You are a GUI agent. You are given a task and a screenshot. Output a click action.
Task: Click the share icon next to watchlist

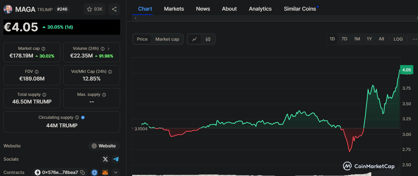coord(114,9)
